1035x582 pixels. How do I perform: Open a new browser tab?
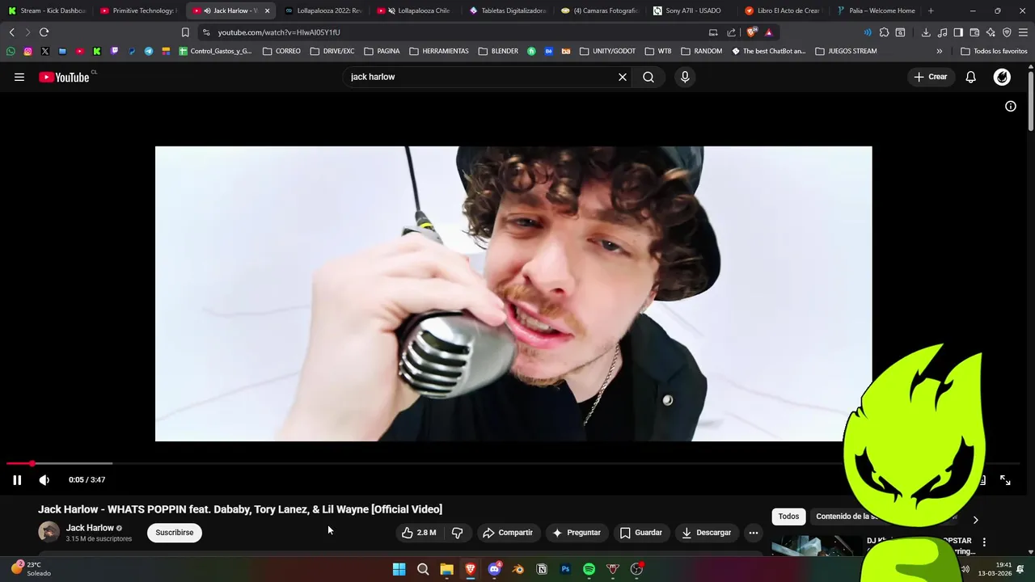[x=931, y=11]
